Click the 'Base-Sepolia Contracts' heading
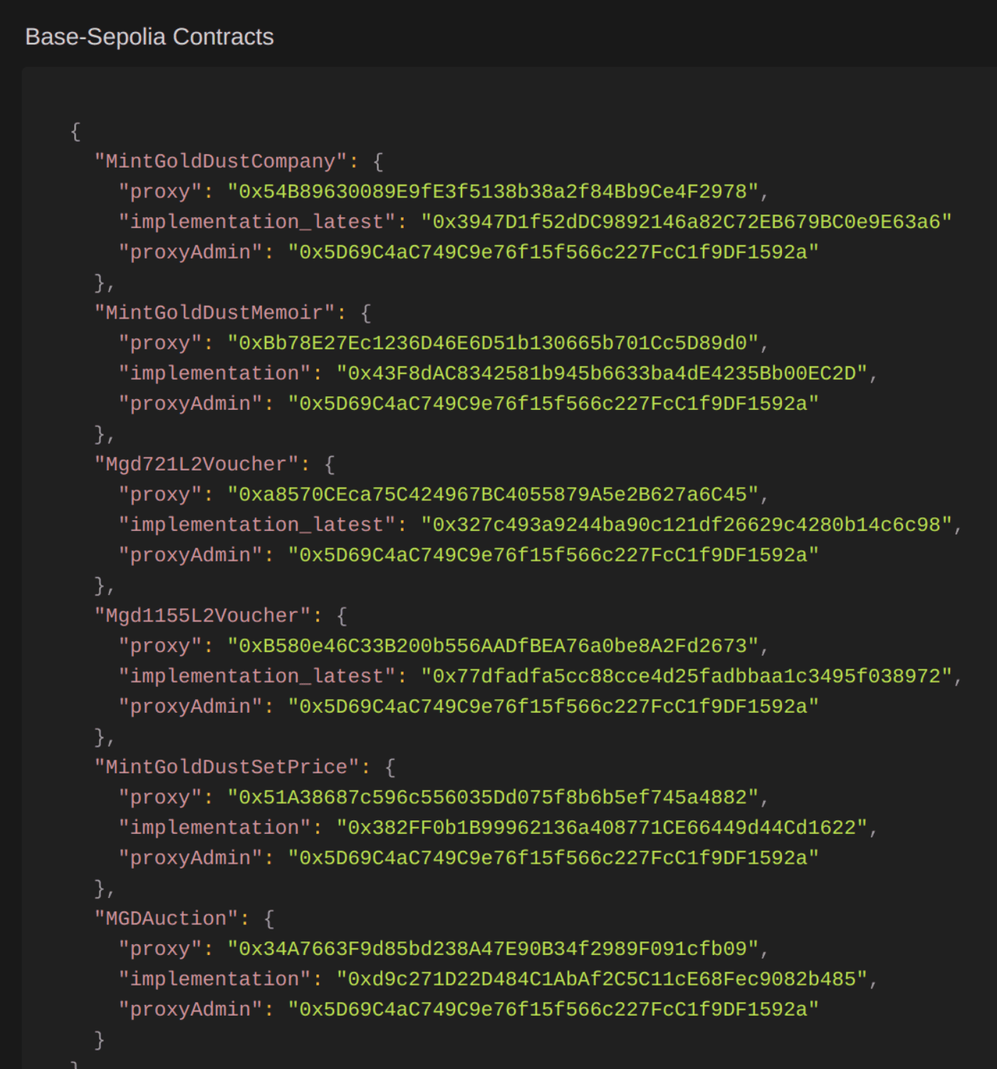 (x=150, y=37)
